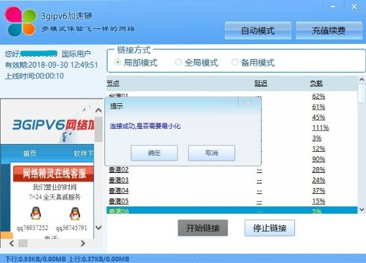366x263 pixels.
Task: Open the 首页 tab in the web panel
Action: 30,153
